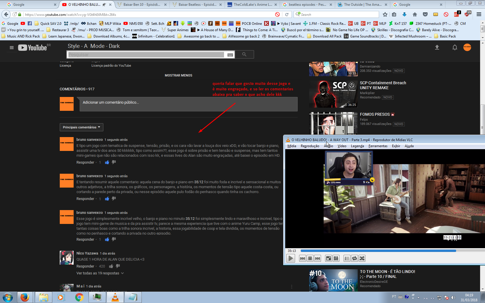485x303 pixels.
Task: Open YouTube hamburger guide menu
Action: point(12,48)
